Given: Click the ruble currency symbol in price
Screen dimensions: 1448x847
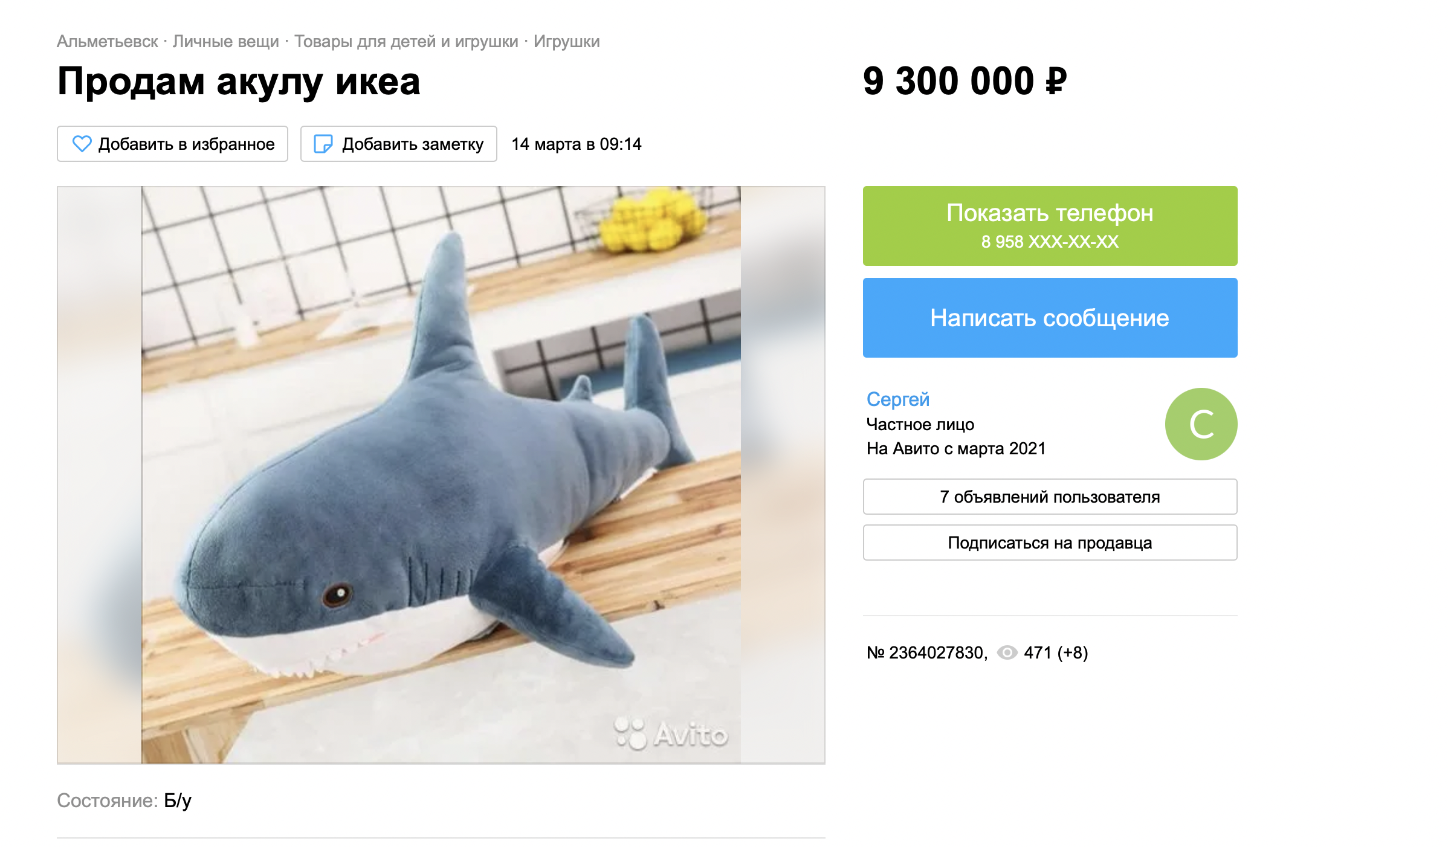Looking at the screenshot, I should coord(1056,82).
